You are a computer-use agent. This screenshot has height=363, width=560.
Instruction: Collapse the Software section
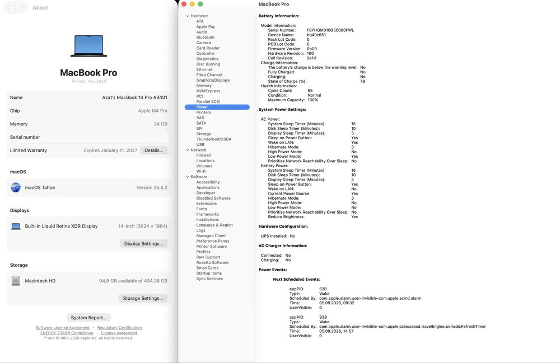pyautogui.click(x=188, y=177)
